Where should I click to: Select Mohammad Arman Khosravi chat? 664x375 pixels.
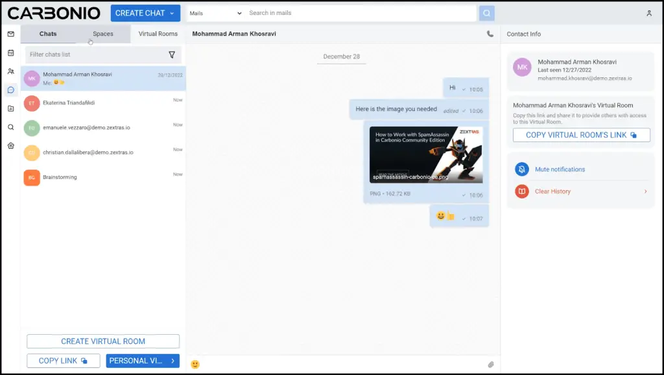(103, 79)
